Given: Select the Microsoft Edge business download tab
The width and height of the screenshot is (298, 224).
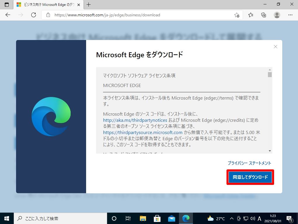Looking at the screenshot, I should [48, 5].
